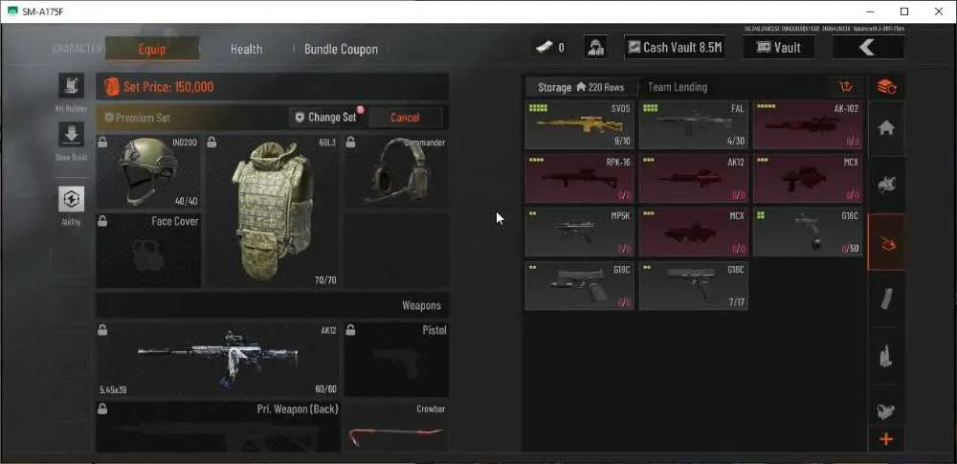This screenshot has width=957, height=464.
Task: Click the Save Build download icon
Action: point(72,134)
